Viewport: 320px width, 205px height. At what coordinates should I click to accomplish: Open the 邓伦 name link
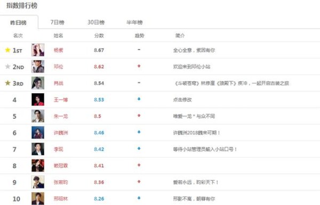click(x=58, y=67)
